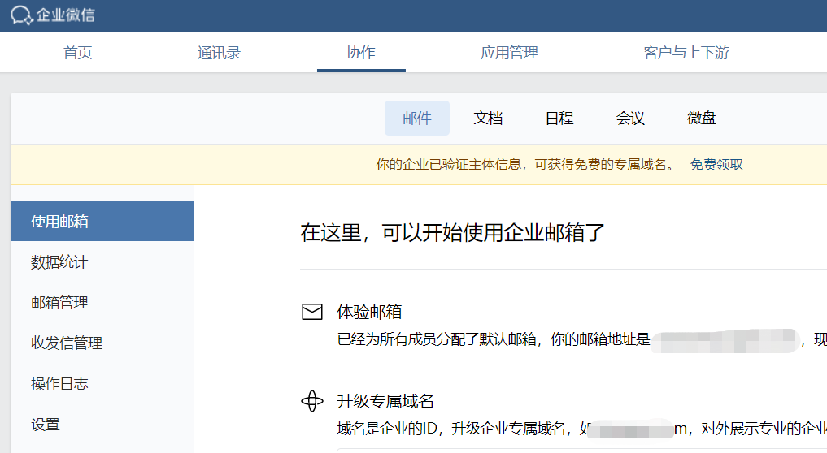View 操作日志 in the sidebar
The width and height of the screenshot is (827, 453).
click(x=60, y=384)
